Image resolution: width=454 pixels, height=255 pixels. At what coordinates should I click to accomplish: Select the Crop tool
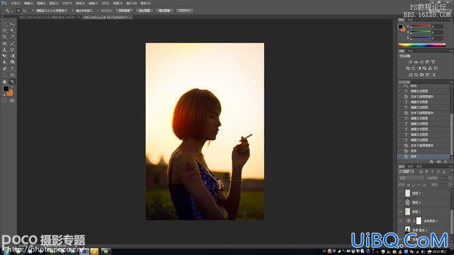(x=4, y=37)
